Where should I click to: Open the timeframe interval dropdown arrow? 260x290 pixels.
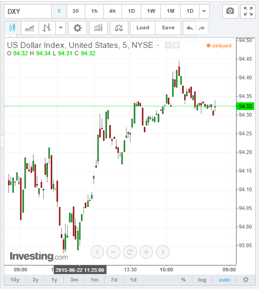click(204, 11)
